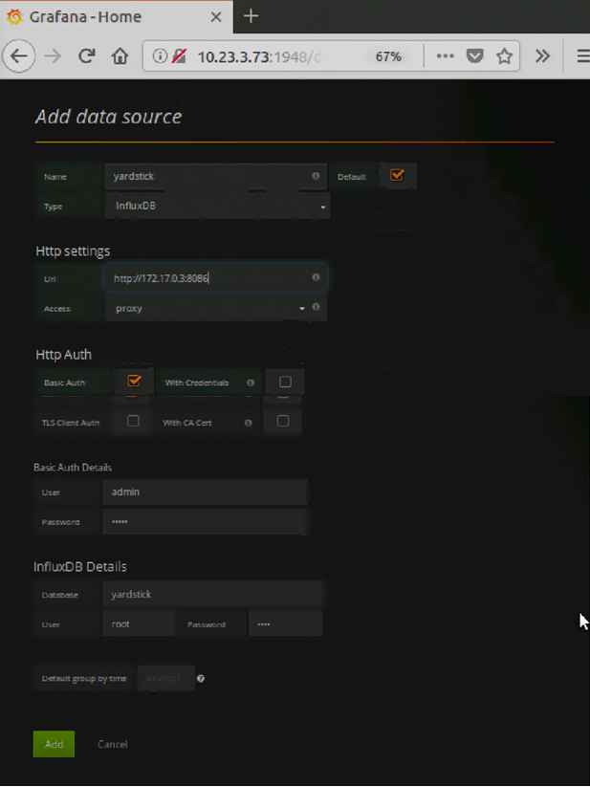Click the Default group by time field
The image size is (590, 787).
166,678
